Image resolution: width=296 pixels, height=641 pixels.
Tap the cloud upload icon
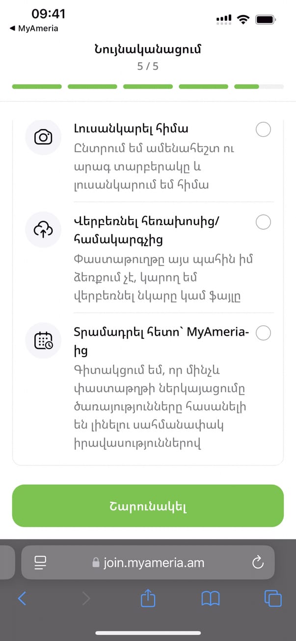pos(43,229)
